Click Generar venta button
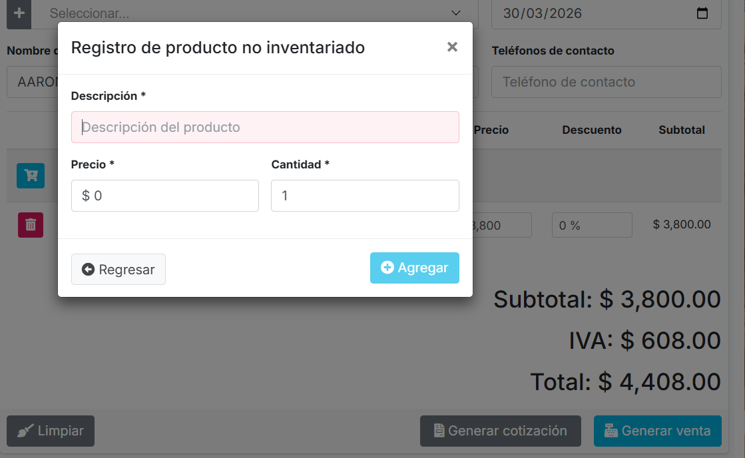 click(x=657, y=431)
